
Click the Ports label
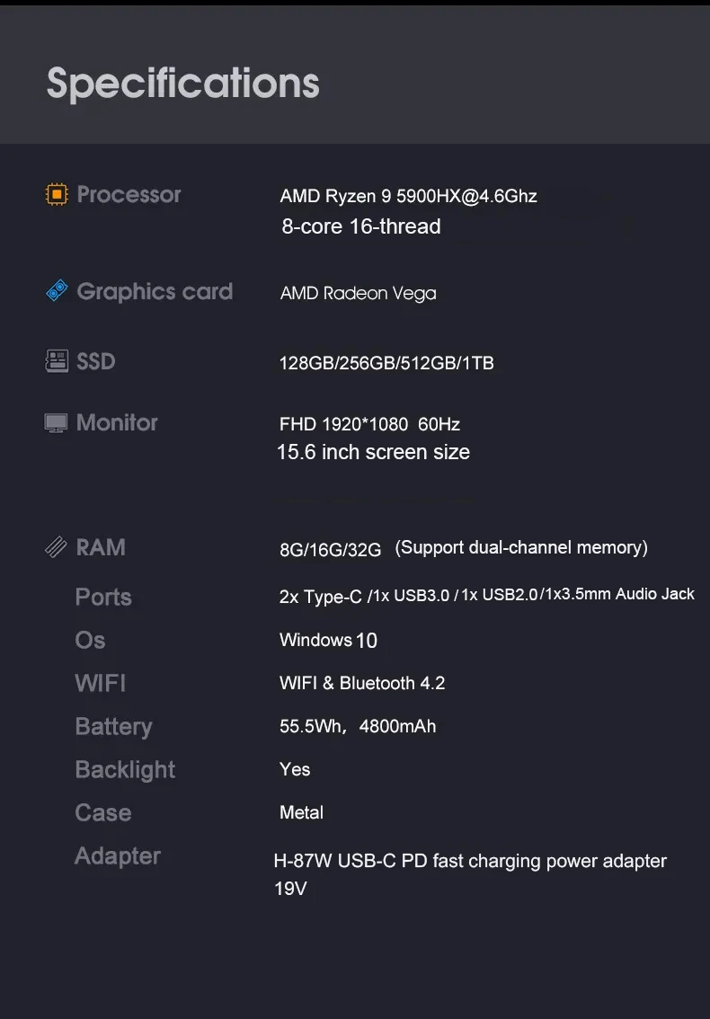coord(103,597)
